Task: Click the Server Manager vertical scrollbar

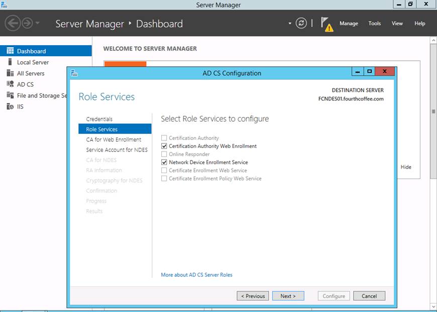Action: coord(433,111)
